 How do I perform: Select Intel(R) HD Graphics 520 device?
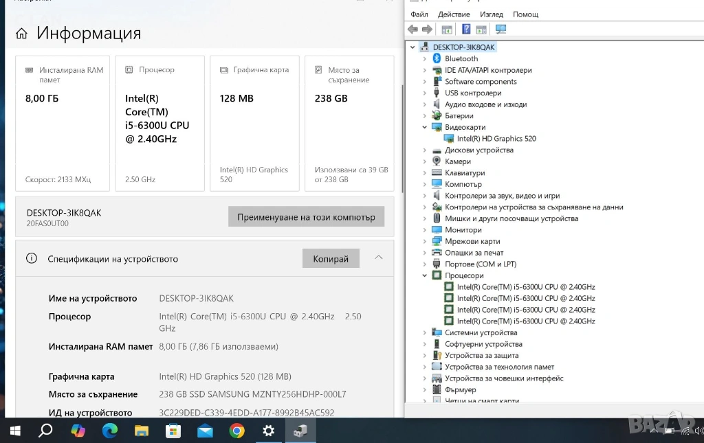(496, 139)
